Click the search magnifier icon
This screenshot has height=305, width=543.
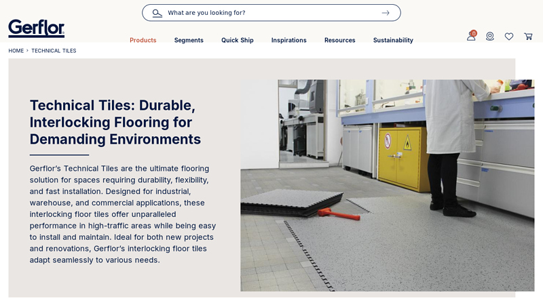pyautogui.click(x=157, y=13)
